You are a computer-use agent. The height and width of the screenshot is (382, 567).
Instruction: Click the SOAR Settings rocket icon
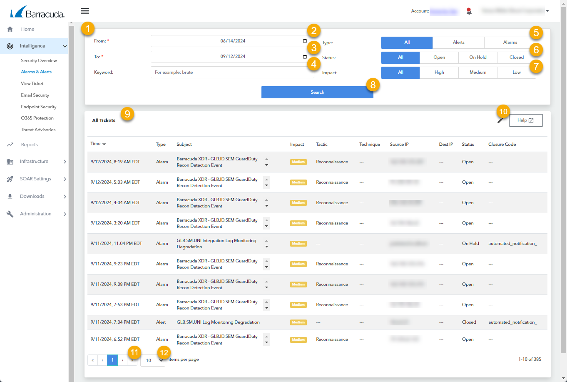tap(10, 179)
